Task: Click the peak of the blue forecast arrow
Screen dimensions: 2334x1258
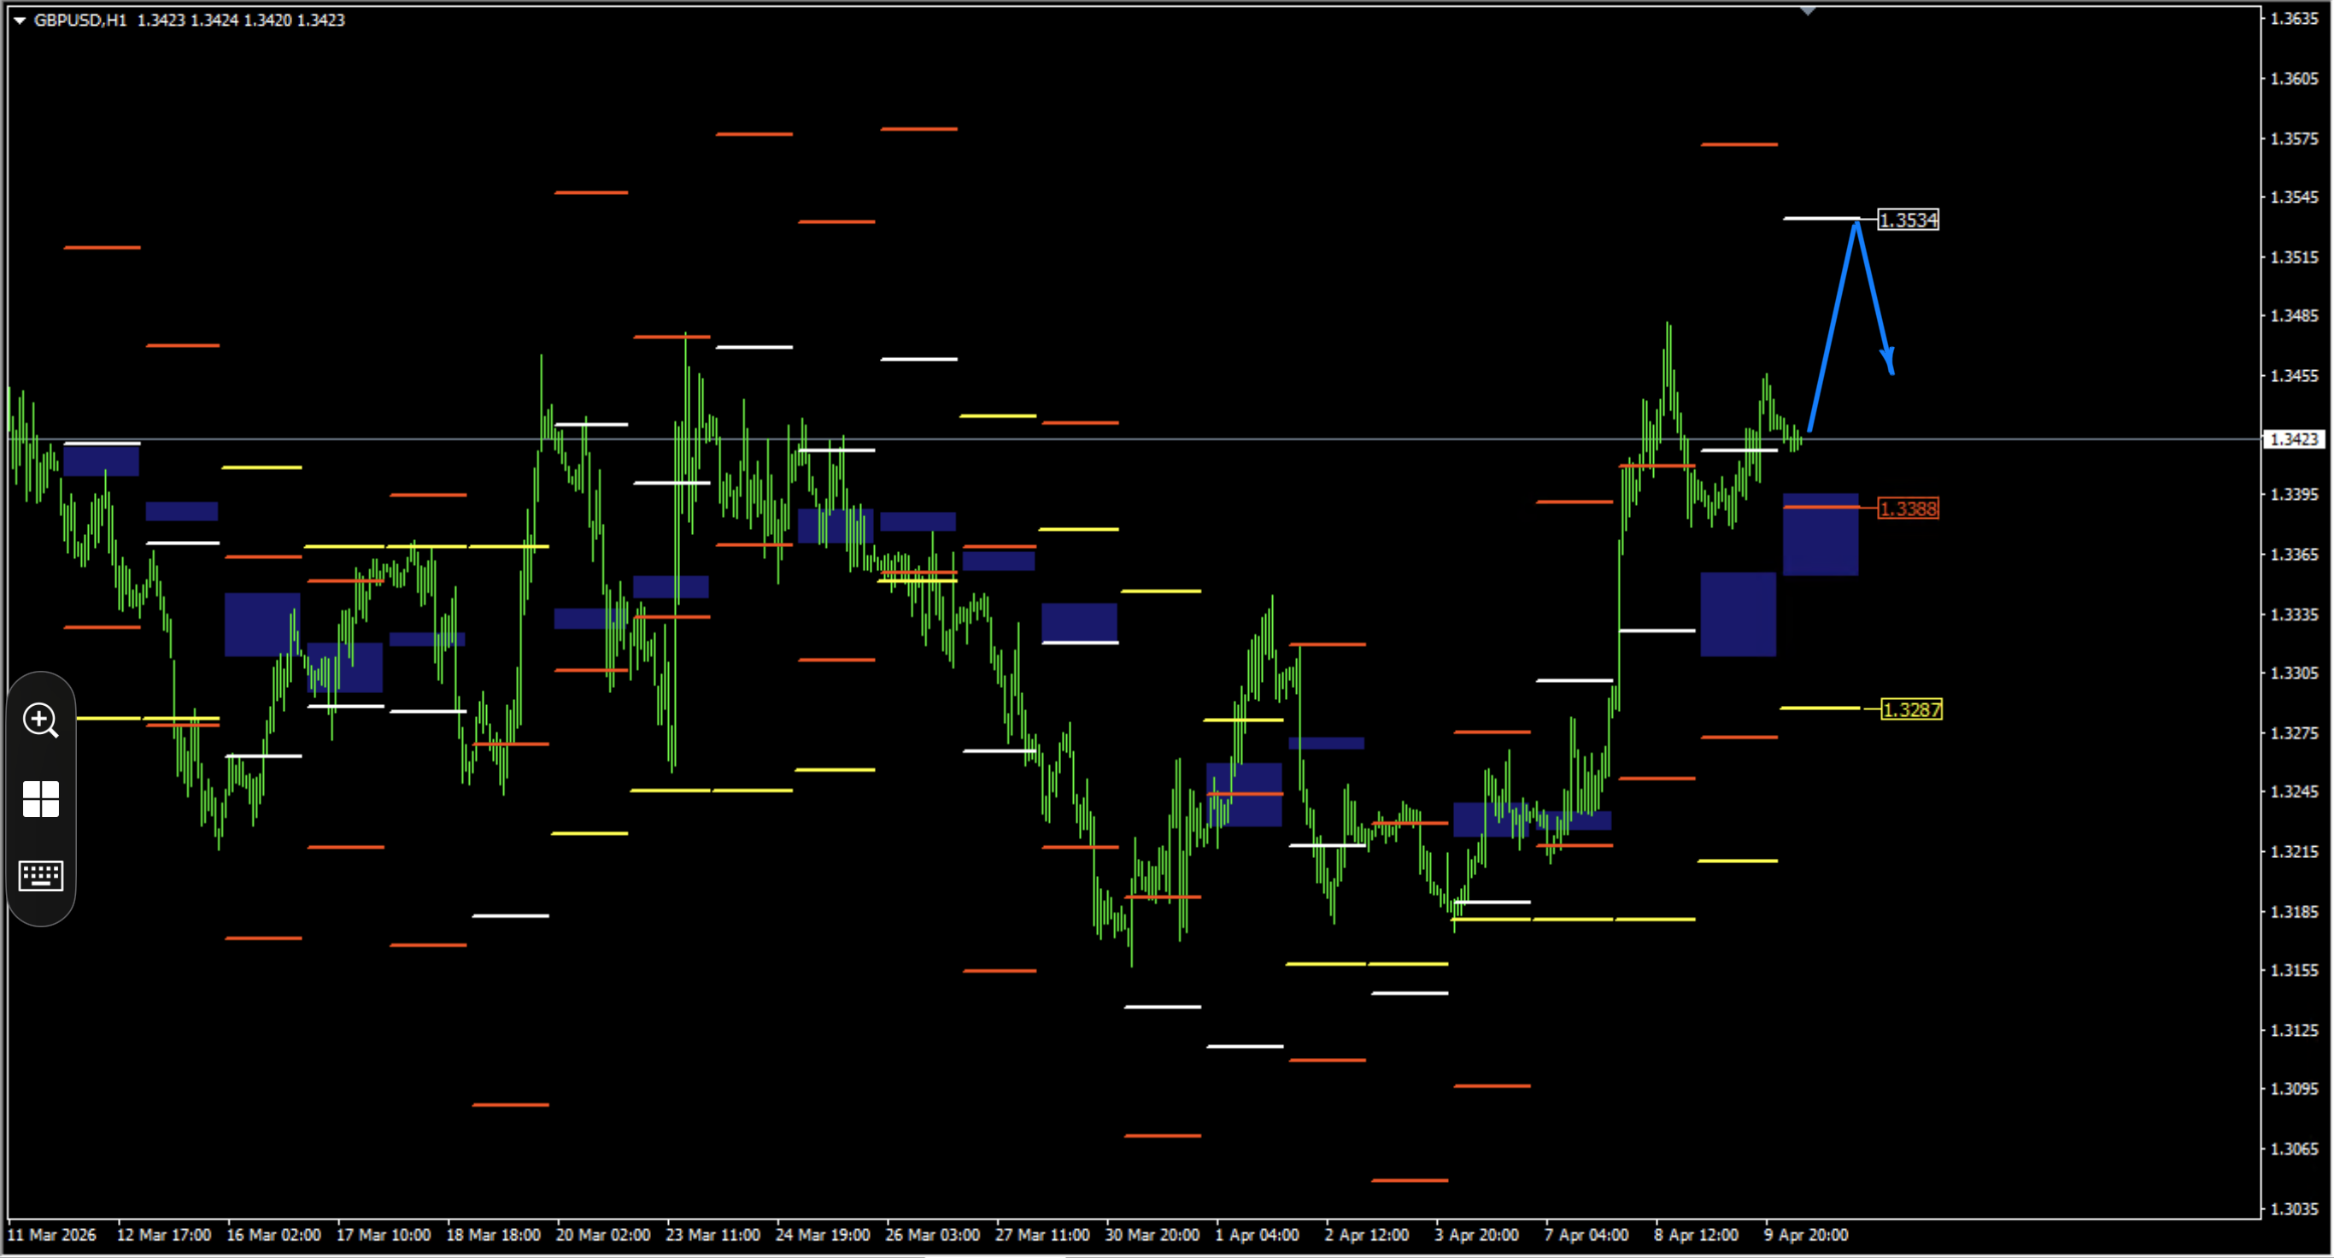Action: [1856, 224]
